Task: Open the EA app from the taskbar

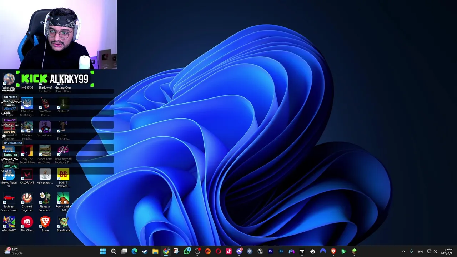Action: 208,251
